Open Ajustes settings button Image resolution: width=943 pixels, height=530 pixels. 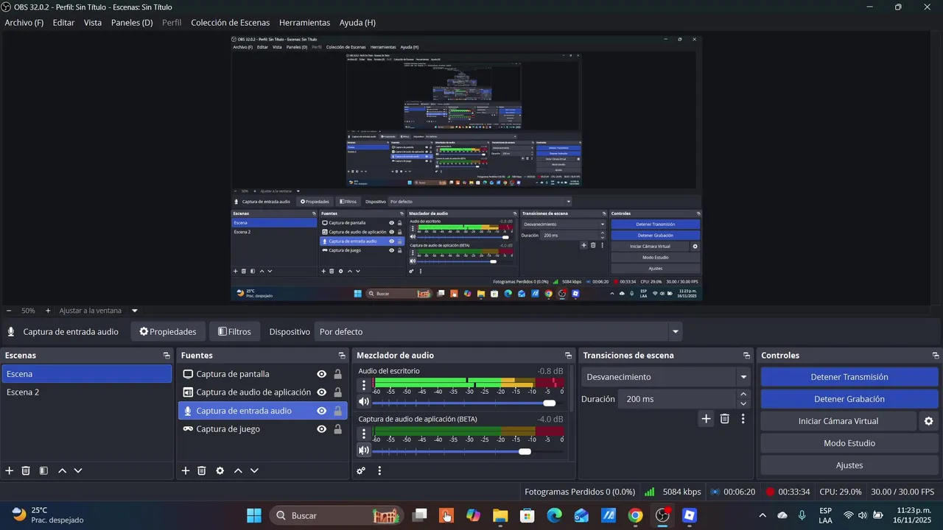click(x=849, y=465)
